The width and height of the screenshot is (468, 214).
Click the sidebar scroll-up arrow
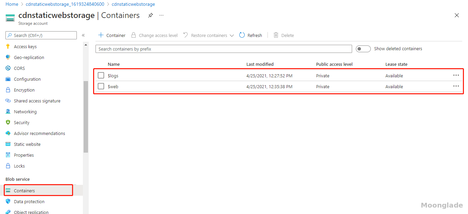86,44
